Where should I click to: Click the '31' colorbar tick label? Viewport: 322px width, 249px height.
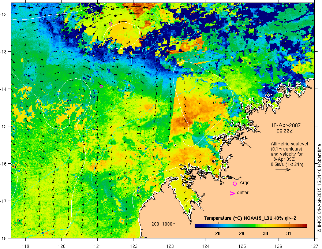(x=289, y=233)
